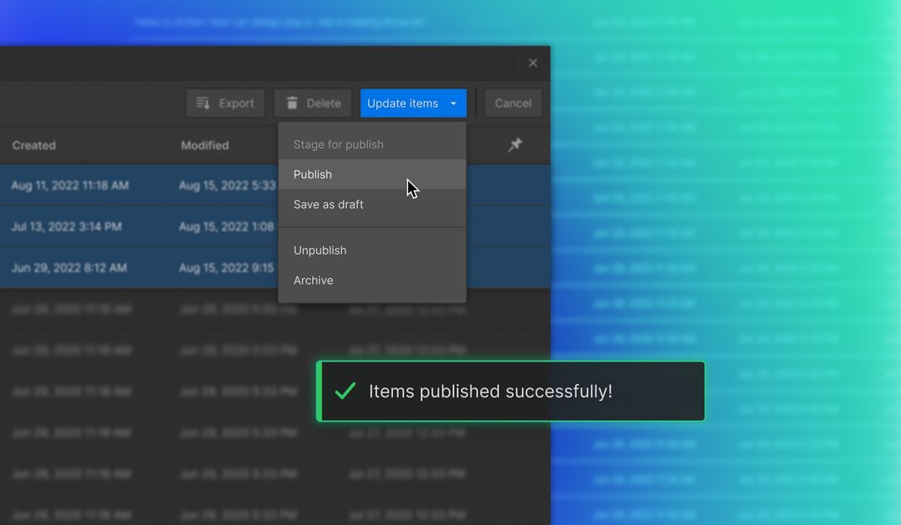Sort rows by the Created column
901x525 pixels.
tap(33, 145)
